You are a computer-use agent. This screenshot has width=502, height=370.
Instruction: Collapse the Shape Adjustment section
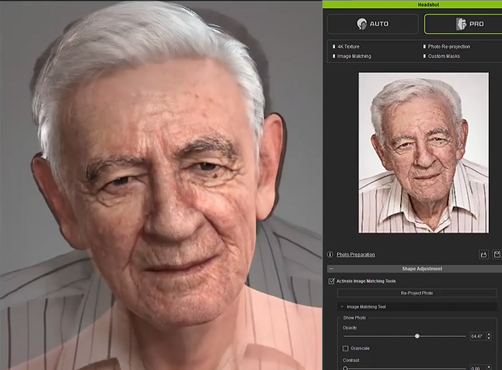pyautogui.click(x=331, y=269)
